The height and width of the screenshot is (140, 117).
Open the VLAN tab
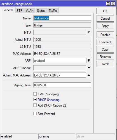(30, 11)
